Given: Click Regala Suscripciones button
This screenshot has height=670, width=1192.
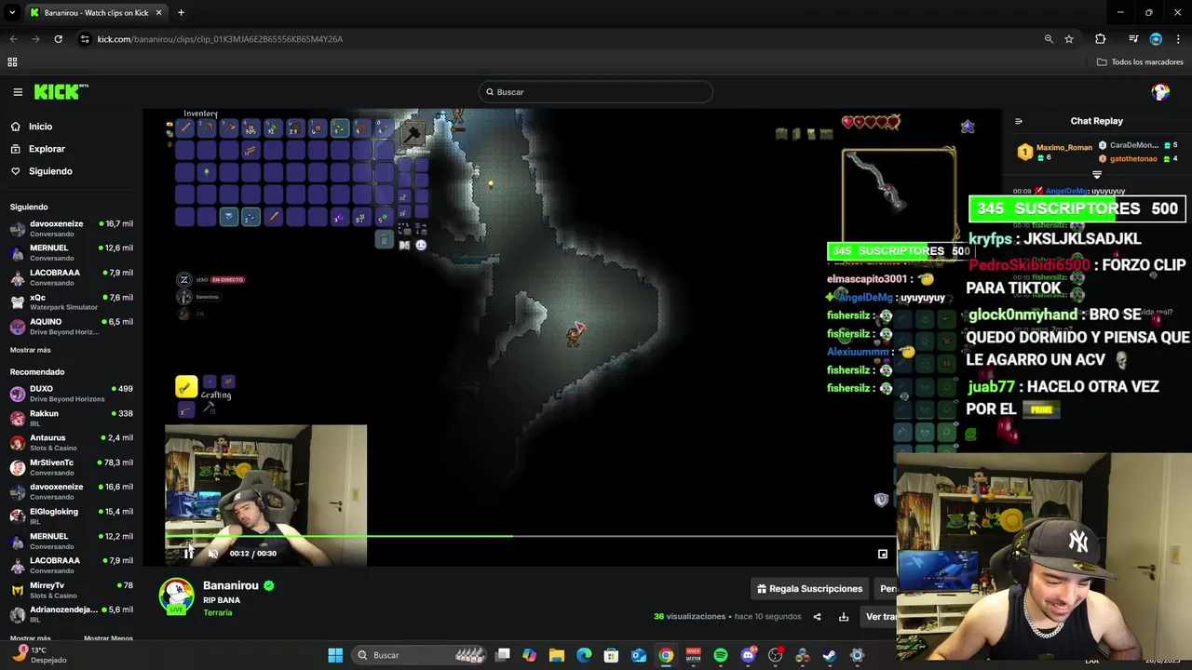Looking at the screenshot, I should (x=810, y=588).
